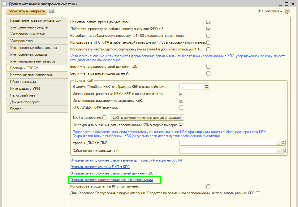Click magnifier icon for Субконто доп. классификация

[283, 151]
